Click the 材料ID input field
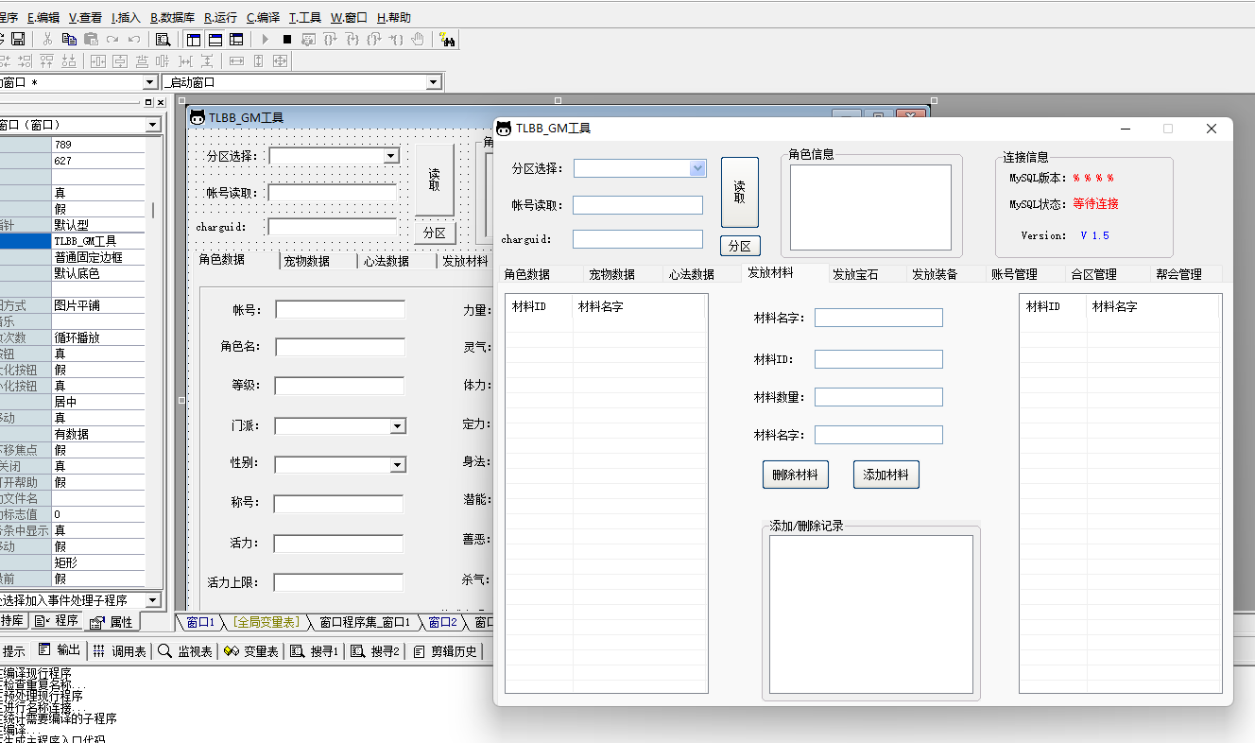This screenshot has width=1255, height=743. point(878,359)
